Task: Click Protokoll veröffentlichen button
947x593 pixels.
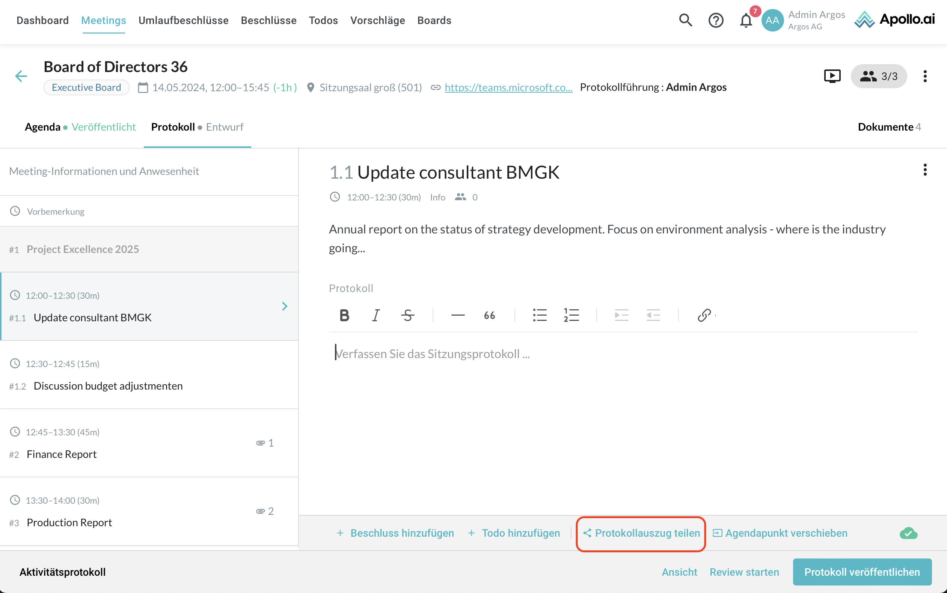Action: click(862, 572)
